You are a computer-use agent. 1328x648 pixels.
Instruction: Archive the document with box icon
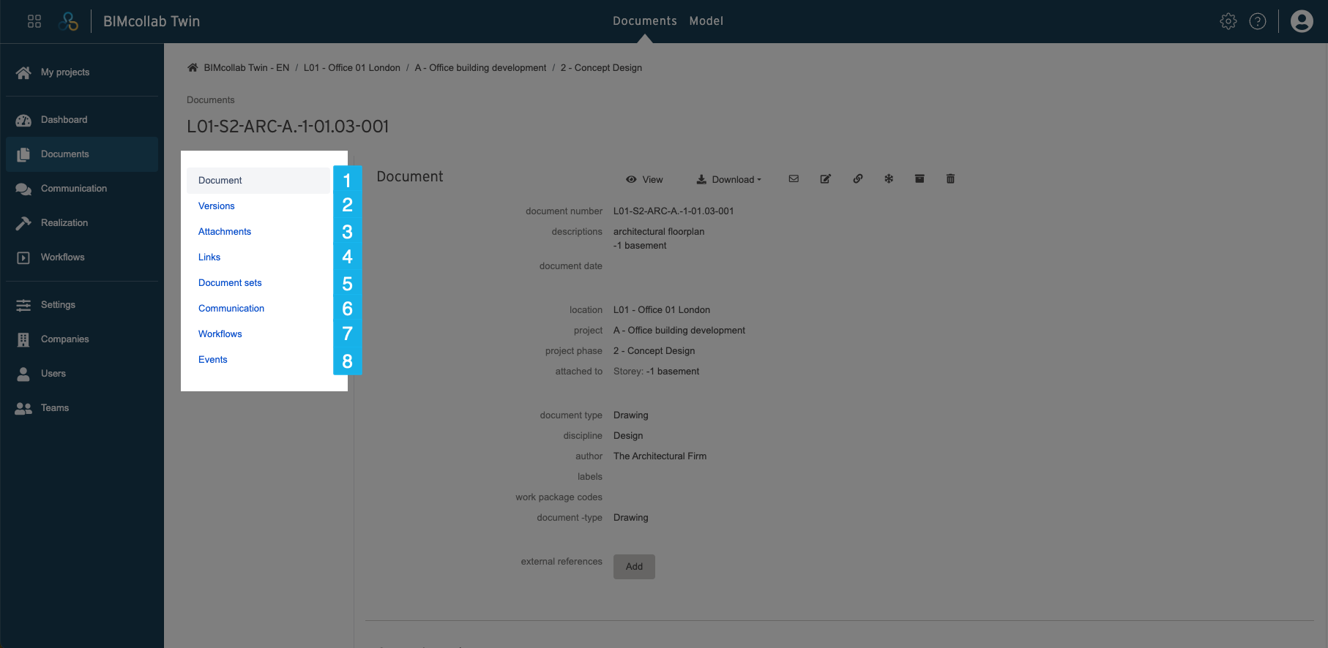point(919,178)
